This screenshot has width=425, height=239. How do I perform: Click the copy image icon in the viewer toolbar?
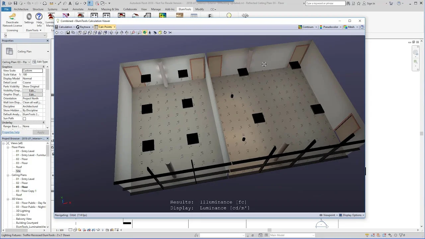[73, 33]
